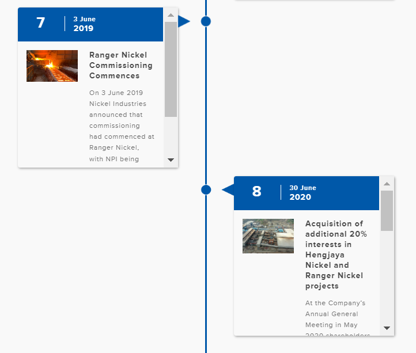Click scroll-down arrow in 3 June 2019 card
Image resolution: width=416 pixels, height=353 pixels.
pyautogui.click(x=171, y=160)
